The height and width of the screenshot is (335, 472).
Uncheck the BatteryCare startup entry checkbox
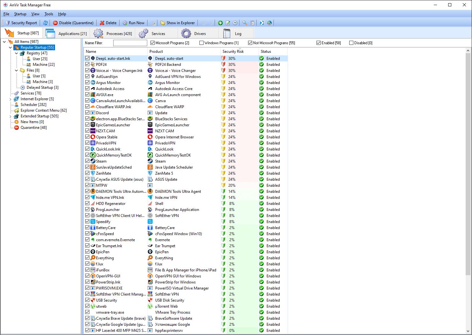click(x=87, y=227)
